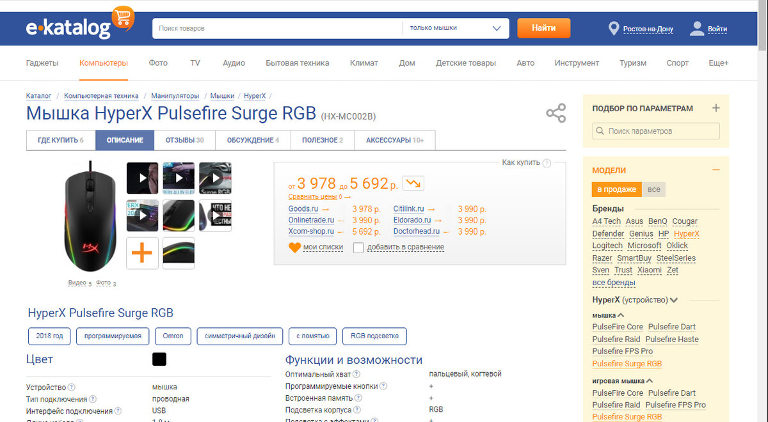This screenshot has height=422, width=768.
Task: Click the user profile icon near Войти
Action: (697, 29)
